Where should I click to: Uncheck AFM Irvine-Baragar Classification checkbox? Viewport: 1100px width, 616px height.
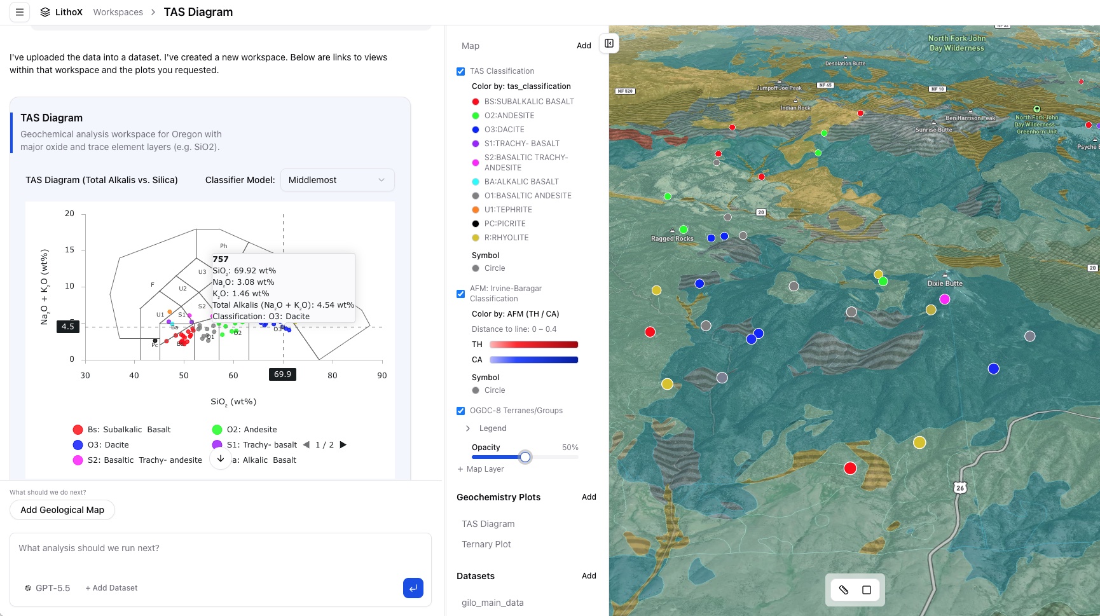pyautogui.click(x=460, y=294)
